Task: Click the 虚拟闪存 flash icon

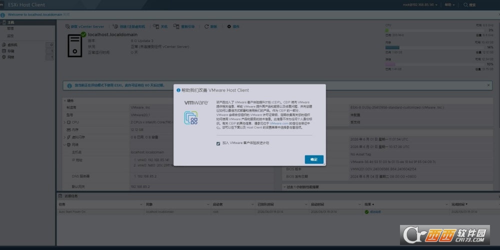Action: click(x=68, y=137)
